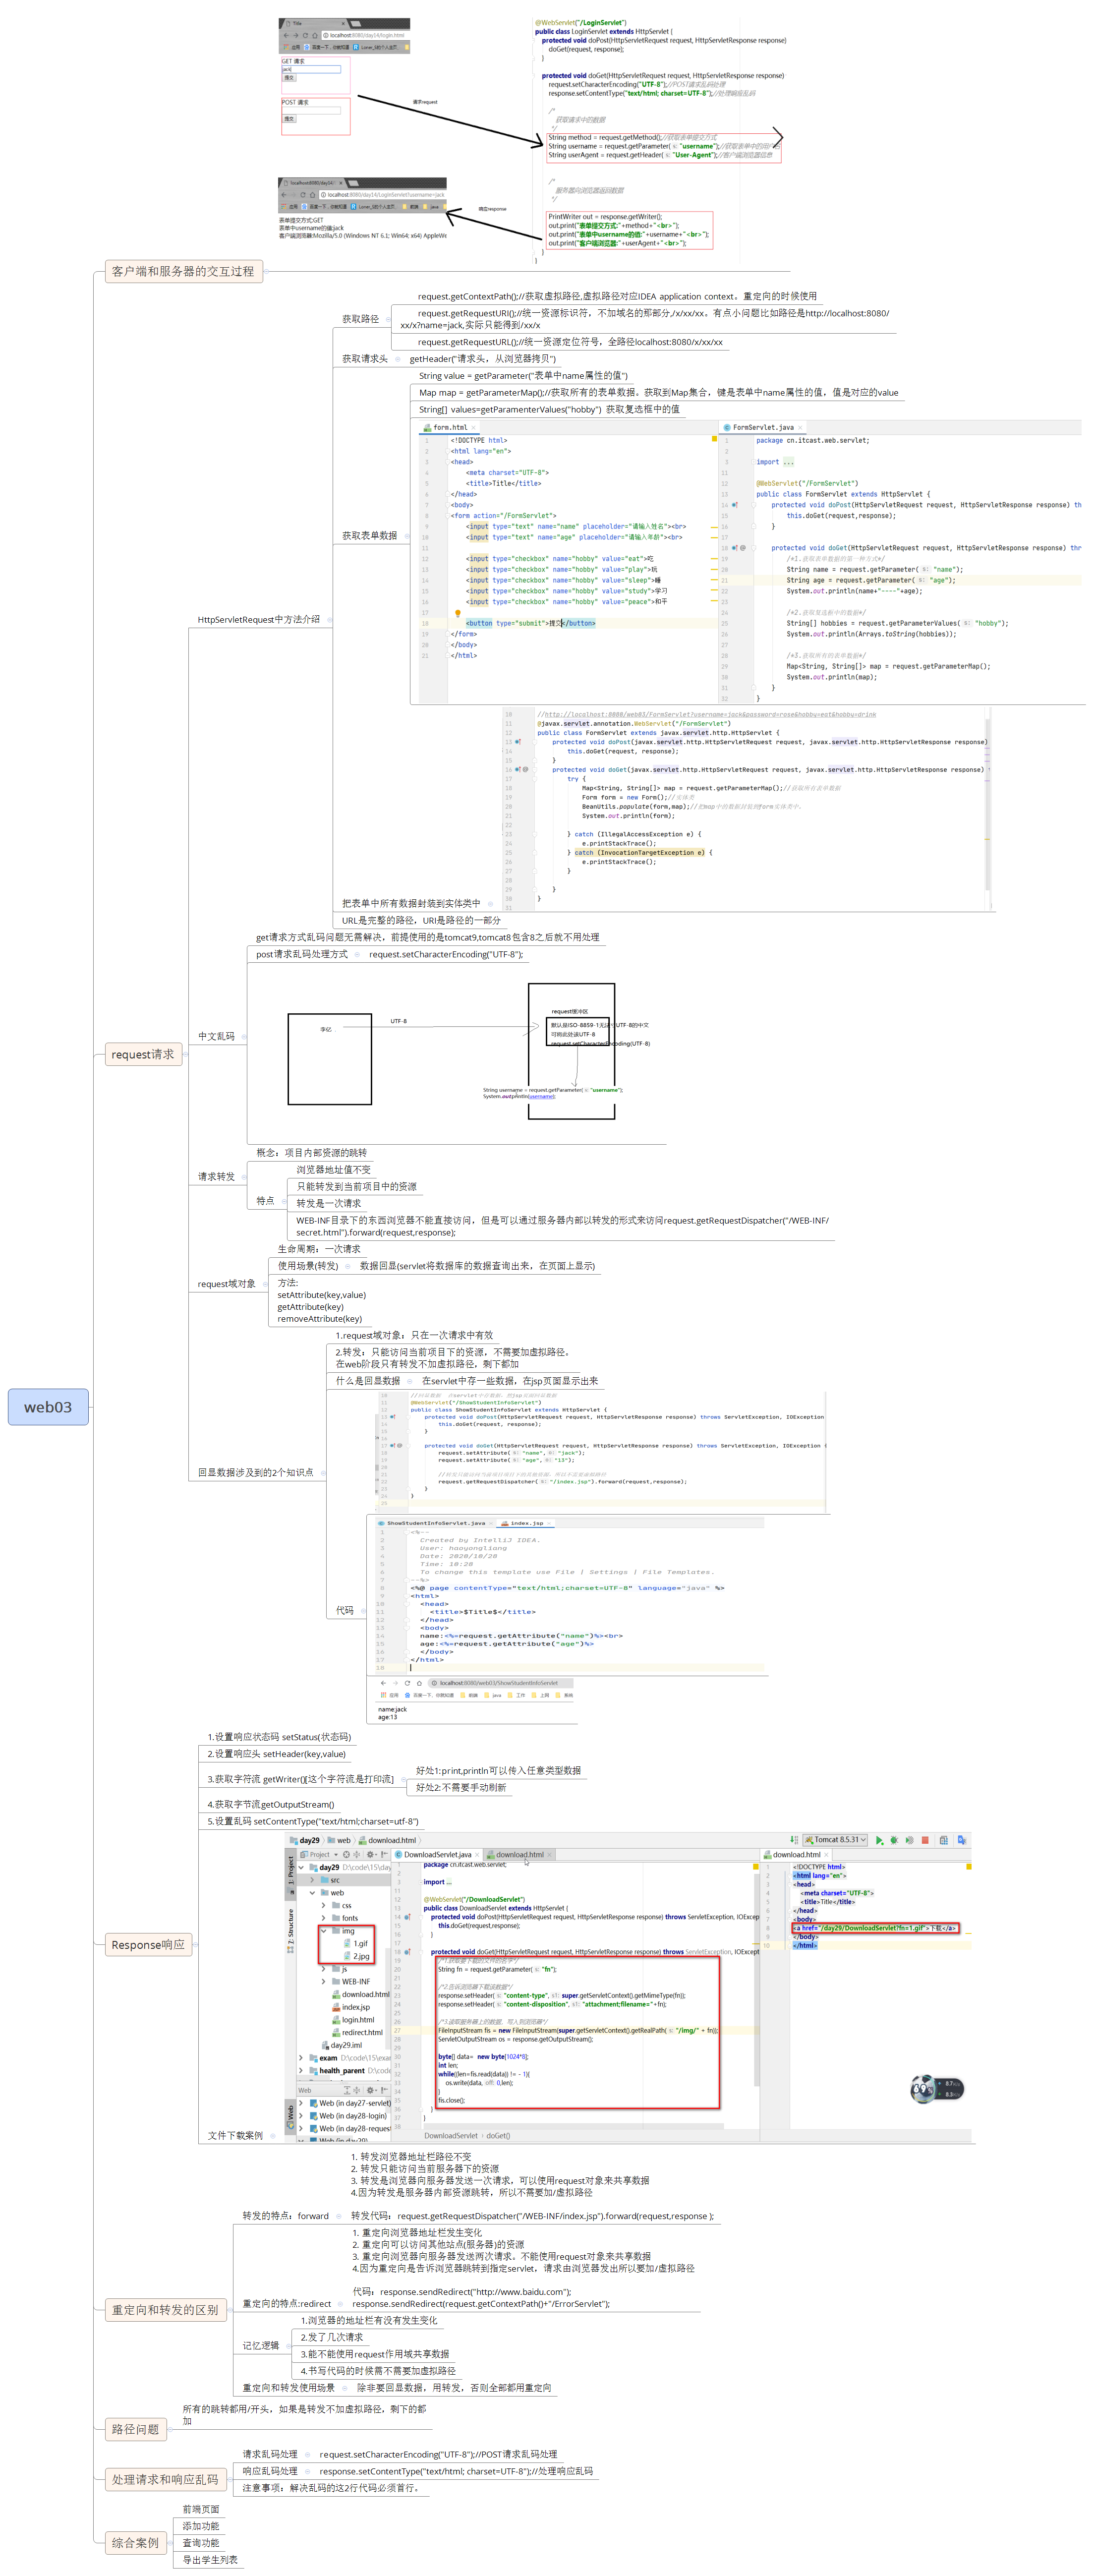Click the 提交 button under POST 请求
Viewport: 1094px width, 2576px height.
[289, 118]
